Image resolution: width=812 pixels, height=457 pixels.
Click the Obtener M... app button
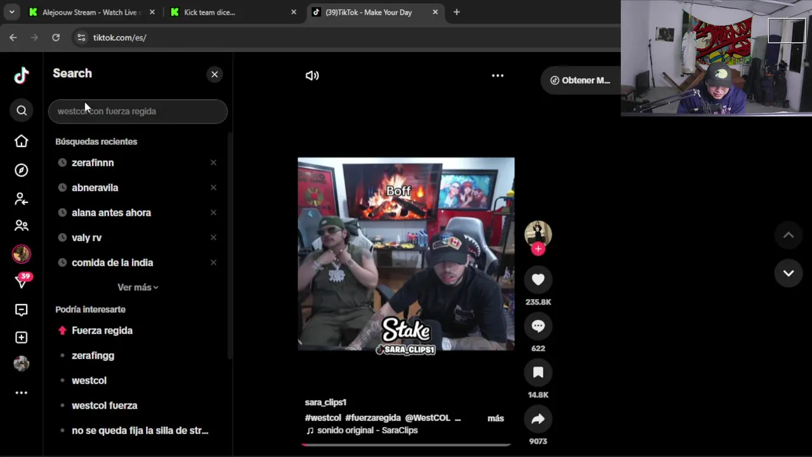tap(580, 81)
